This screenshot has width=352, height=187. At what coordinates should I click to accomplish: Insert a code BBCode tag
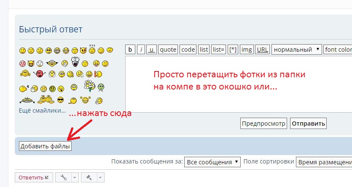[188, 50]
